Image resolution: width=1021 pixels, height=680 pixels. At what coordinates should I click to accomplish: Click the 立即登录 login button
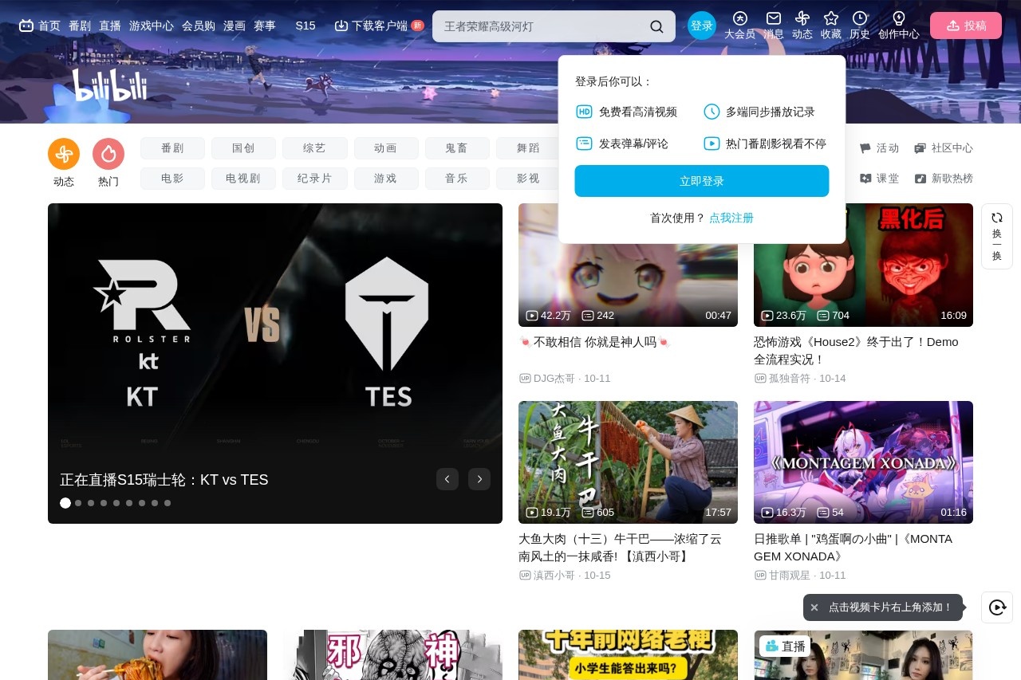pyautogui.click(x=701, y=181)
